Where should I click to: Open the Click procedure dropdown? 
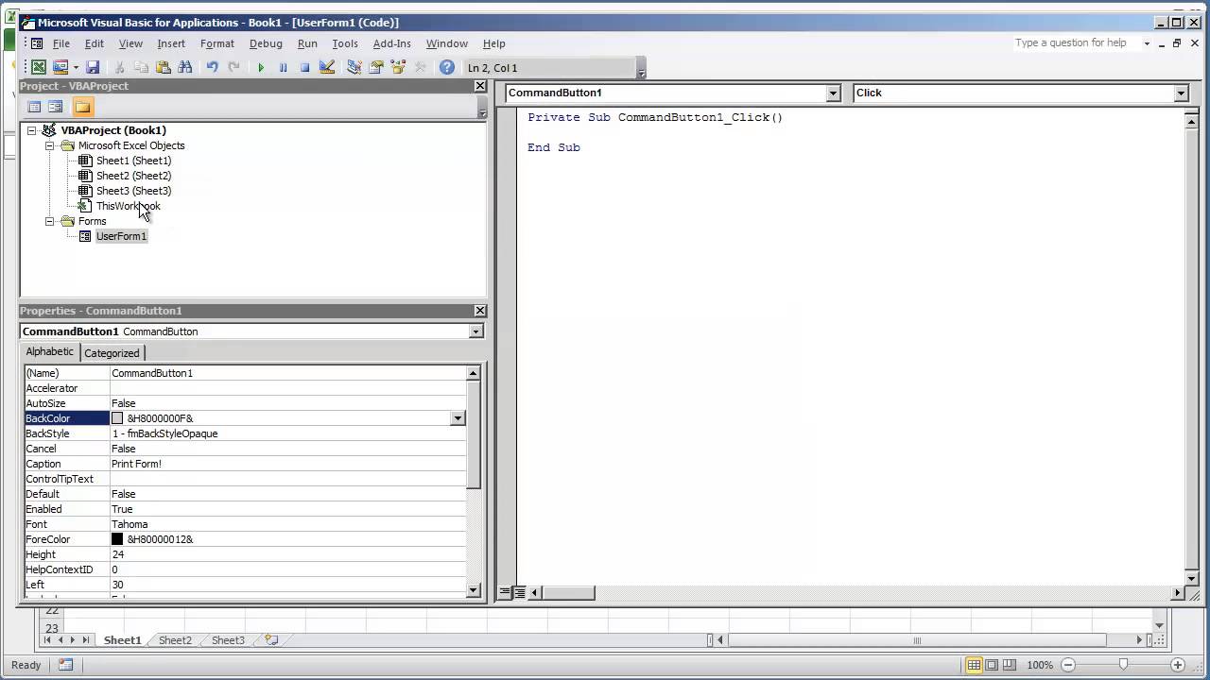(x=1181, y=93)
